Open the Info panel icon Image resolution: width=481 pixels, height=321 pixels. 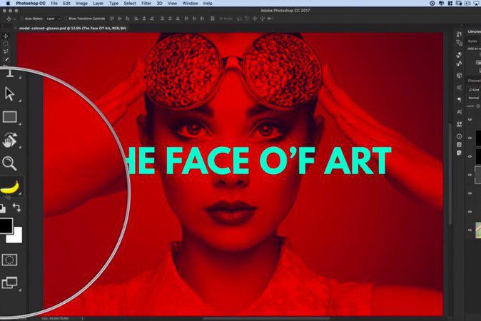459,136
